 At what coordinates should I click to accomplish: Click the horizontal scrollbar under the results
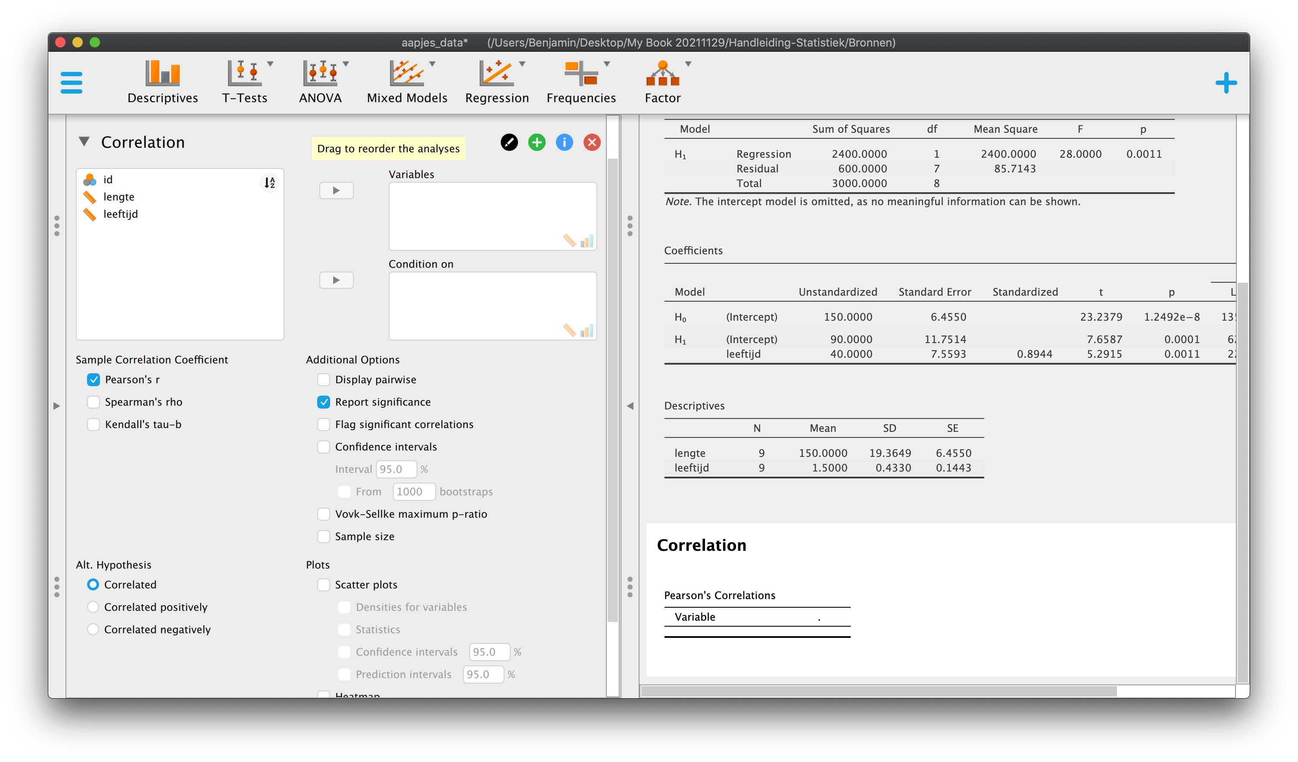(x=878, y=691)
